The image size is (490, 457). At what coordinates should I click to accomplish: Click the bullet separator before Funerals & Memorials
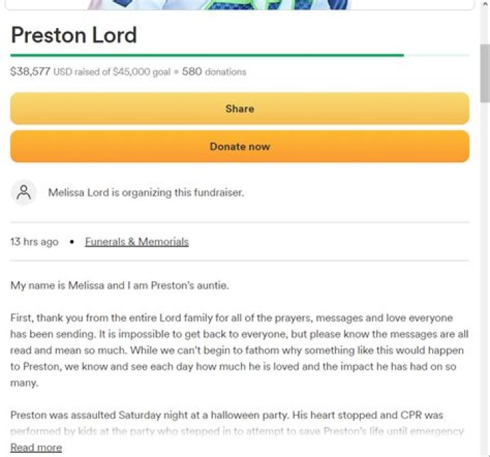[x=71, y=242]
